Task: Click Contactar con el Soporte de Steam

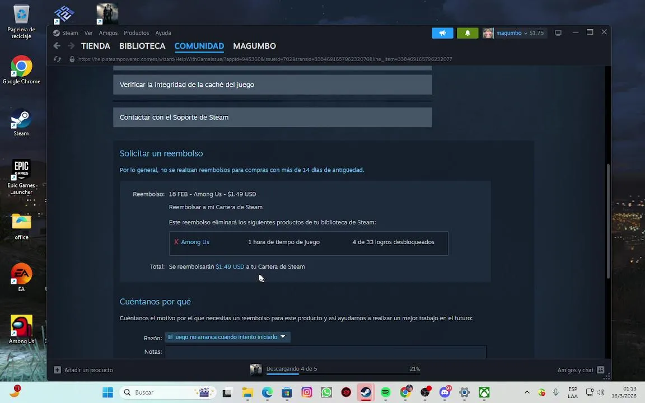Action: click(x=273, y=117)
